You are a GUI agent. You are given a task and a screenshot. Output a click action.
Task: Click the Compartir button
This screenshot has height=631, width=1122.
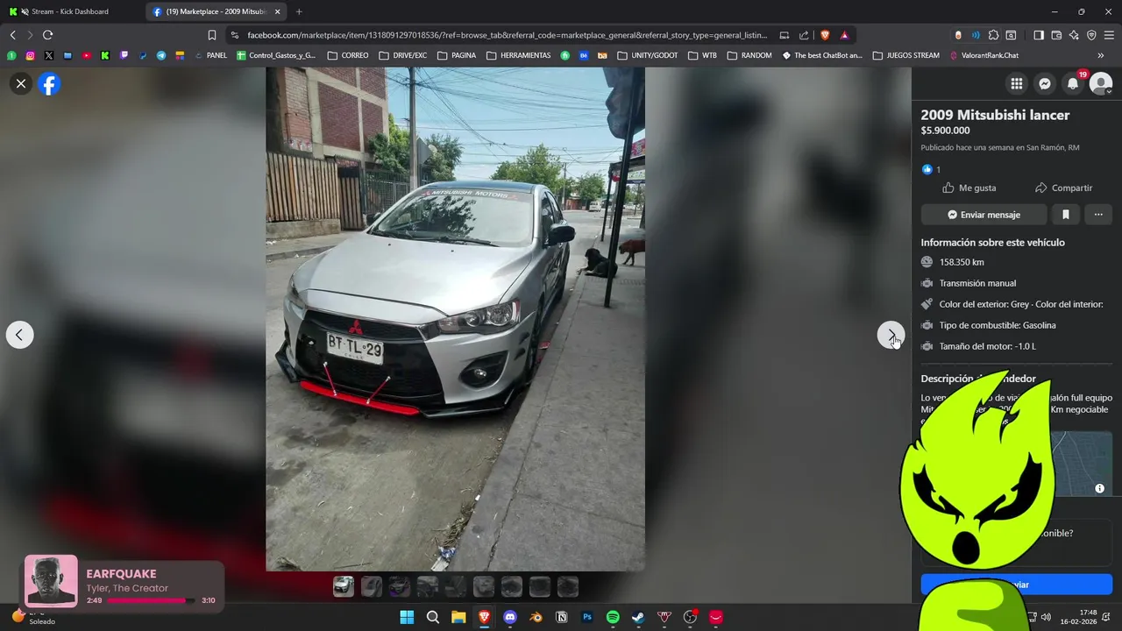click(x=1063, y=188)
